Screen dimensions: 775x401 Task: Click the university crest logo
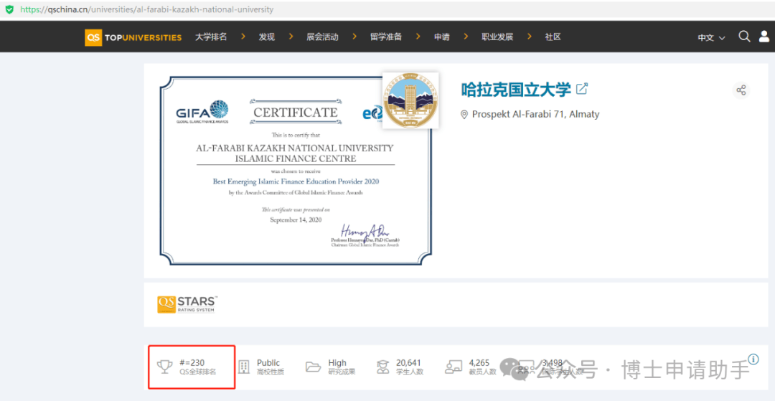pos(410,100)
